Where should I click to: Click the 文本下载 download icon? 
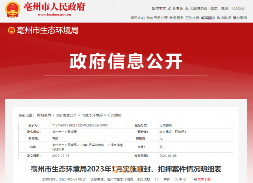tap(195, 179)
